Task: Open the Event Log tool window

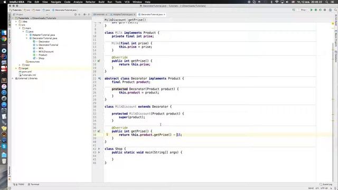Action: coord(326,184)
